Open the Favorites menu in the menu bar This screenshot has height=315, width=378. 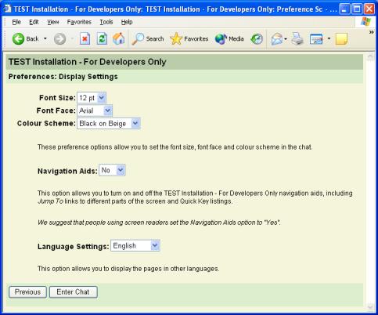[79, 22]
